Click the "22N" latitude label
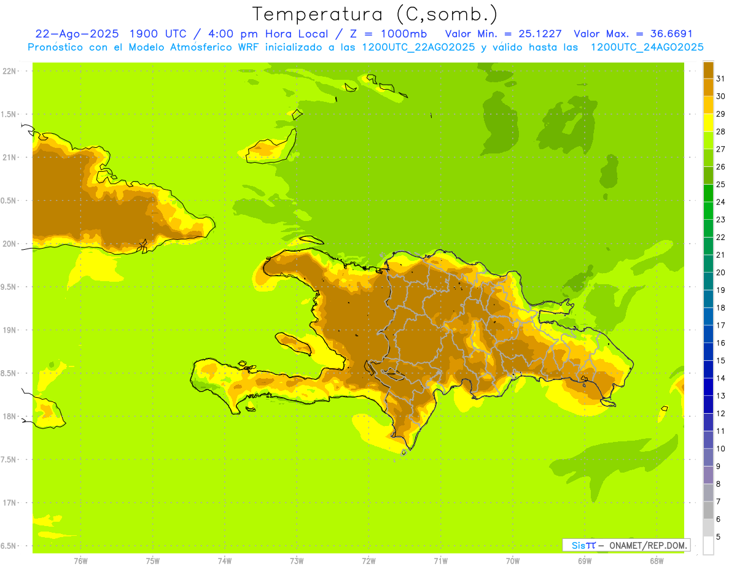 click(x=9, y=71)
